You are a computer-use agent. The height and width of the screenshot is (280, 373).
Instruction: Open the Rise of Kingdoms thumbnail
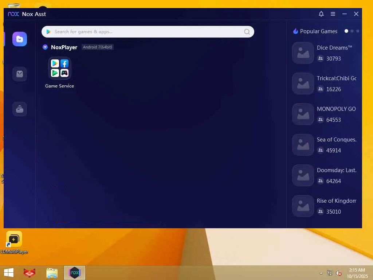pyautogui.click(x=303, y=206)
